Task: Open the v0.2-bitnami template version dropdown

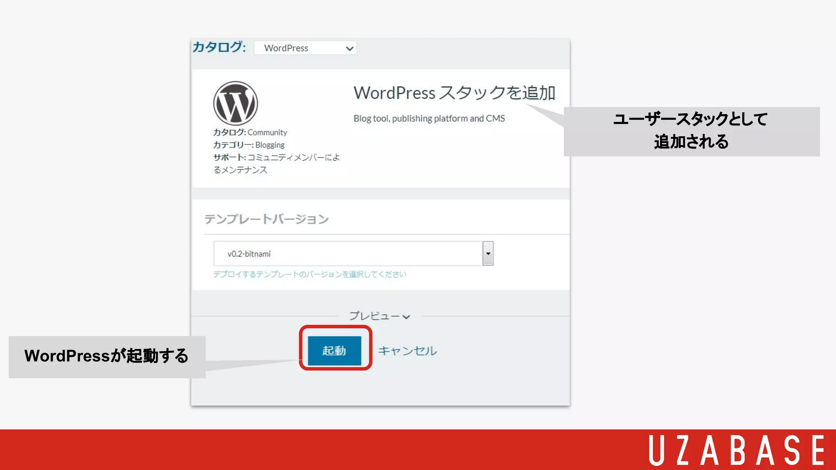Action: coord(353,253)
